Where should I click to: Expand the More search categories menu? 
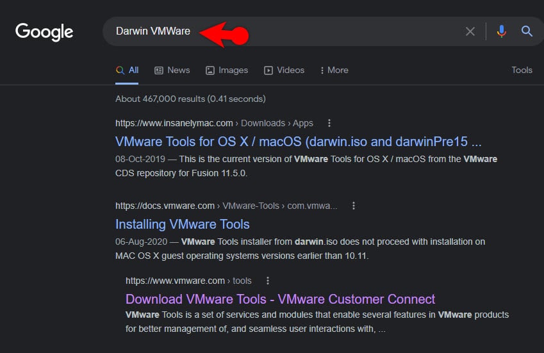tap(334, 70)
